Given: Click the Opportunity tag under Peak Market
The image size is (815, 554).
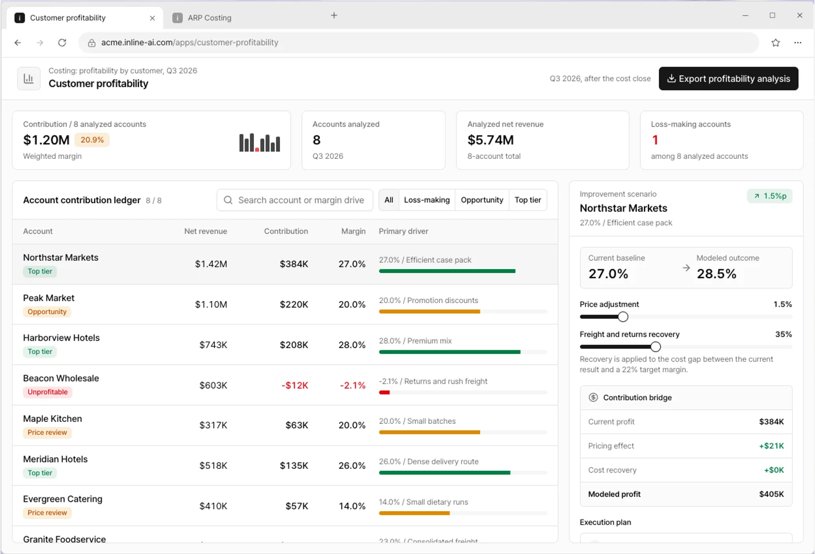Looking at the screenshot, I should coord(47,311).
